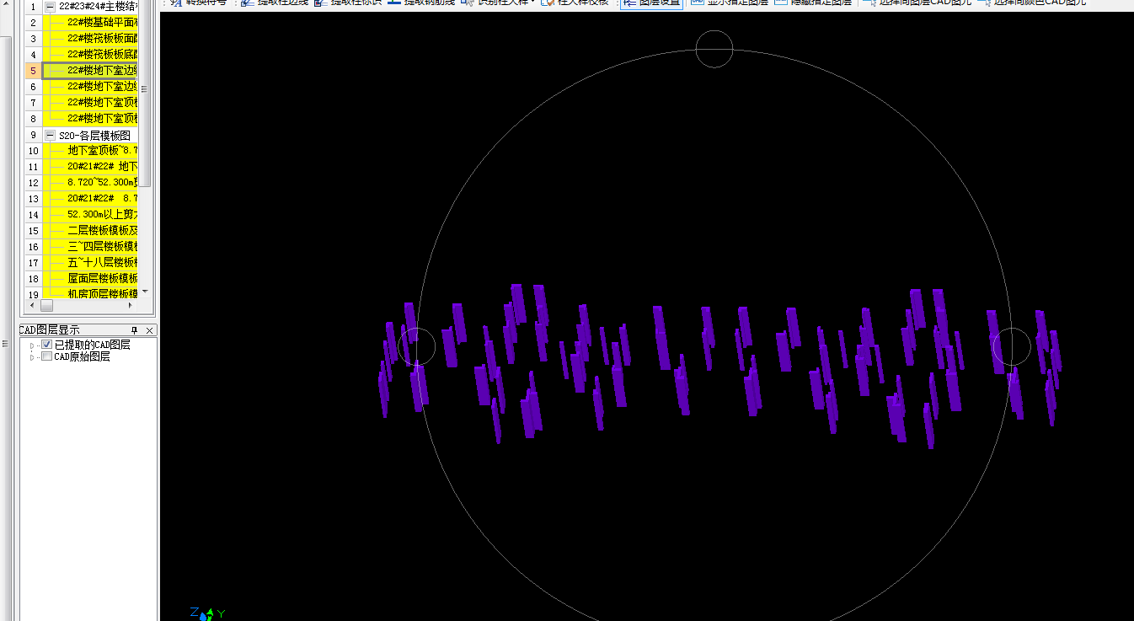Pin the CAD图层显示 panel
The width and height of the screenshot is (1134, 621).
(134, 330)
